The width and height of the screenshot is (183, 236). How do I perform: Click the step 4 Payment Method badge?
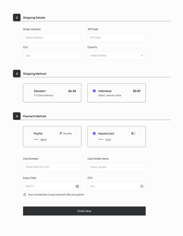coord(17,116)
